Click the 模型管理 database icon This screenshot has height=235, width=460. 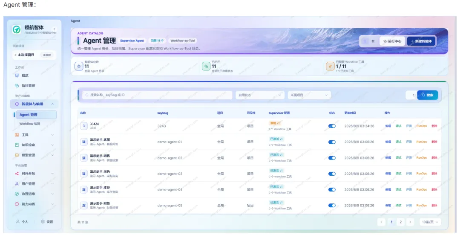(x=17, y=155)
